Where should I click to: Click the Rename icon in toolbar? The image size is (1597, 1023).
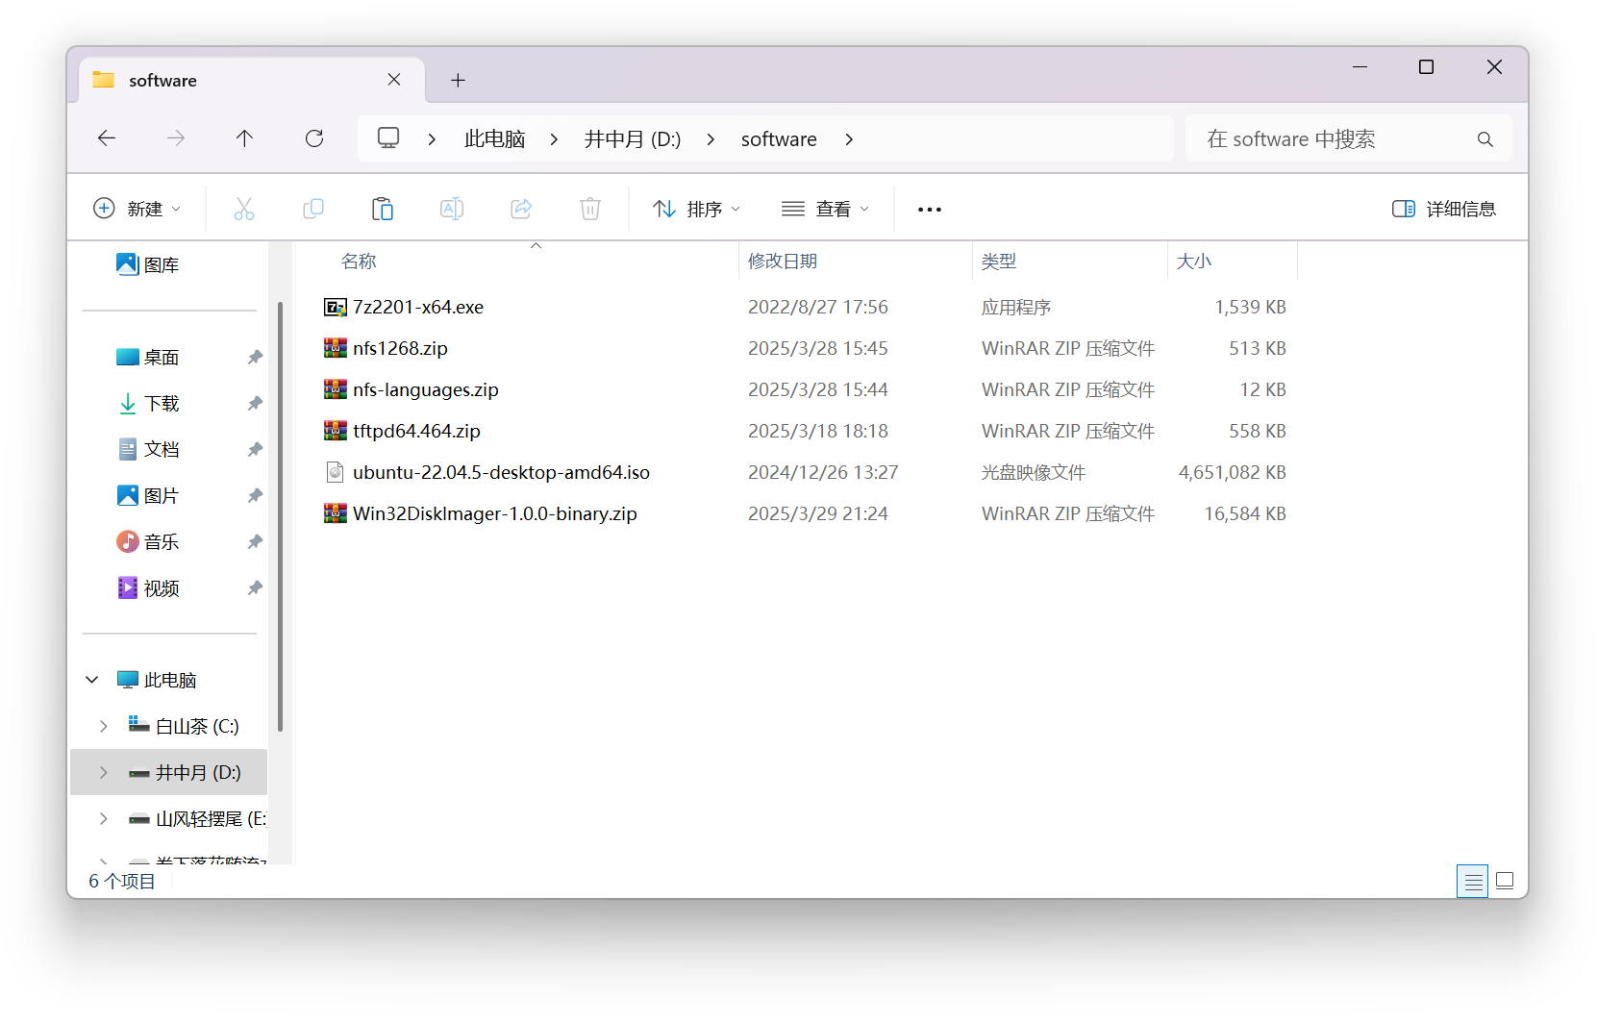pyautogui.click(x=452, y=209)
